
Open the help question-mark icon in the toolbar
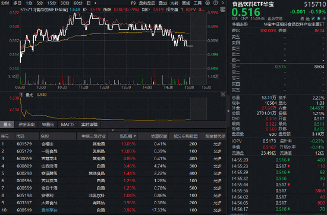point(216,3)
